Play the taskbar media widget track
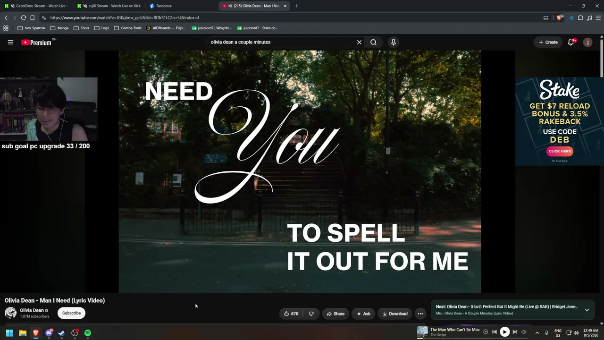The width and height of the screenshot is (604, 340). tap(504, 332)
